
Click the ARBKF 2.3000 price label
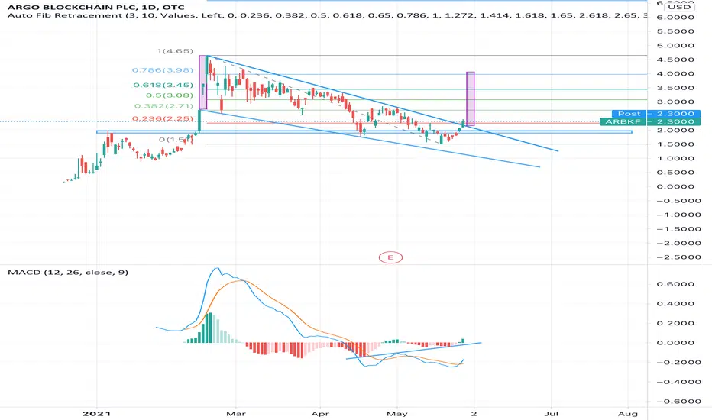[650, 121]
